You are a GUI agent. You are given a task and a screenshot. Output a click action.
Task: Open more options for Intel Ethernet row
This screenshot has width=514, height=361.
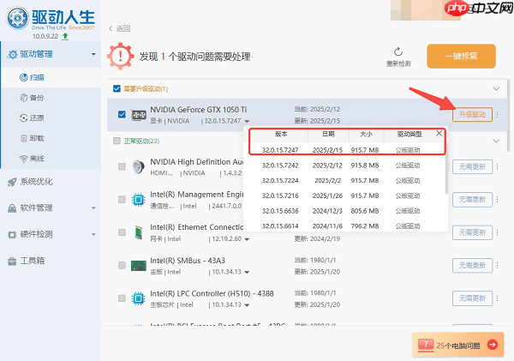coord(497,232)
